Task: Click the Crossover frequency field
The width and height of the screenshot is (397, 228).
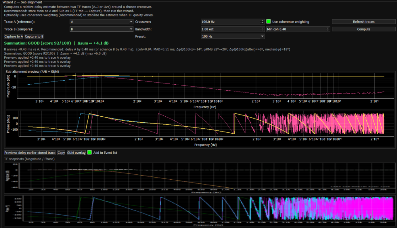Action: (x=230, y=22)
